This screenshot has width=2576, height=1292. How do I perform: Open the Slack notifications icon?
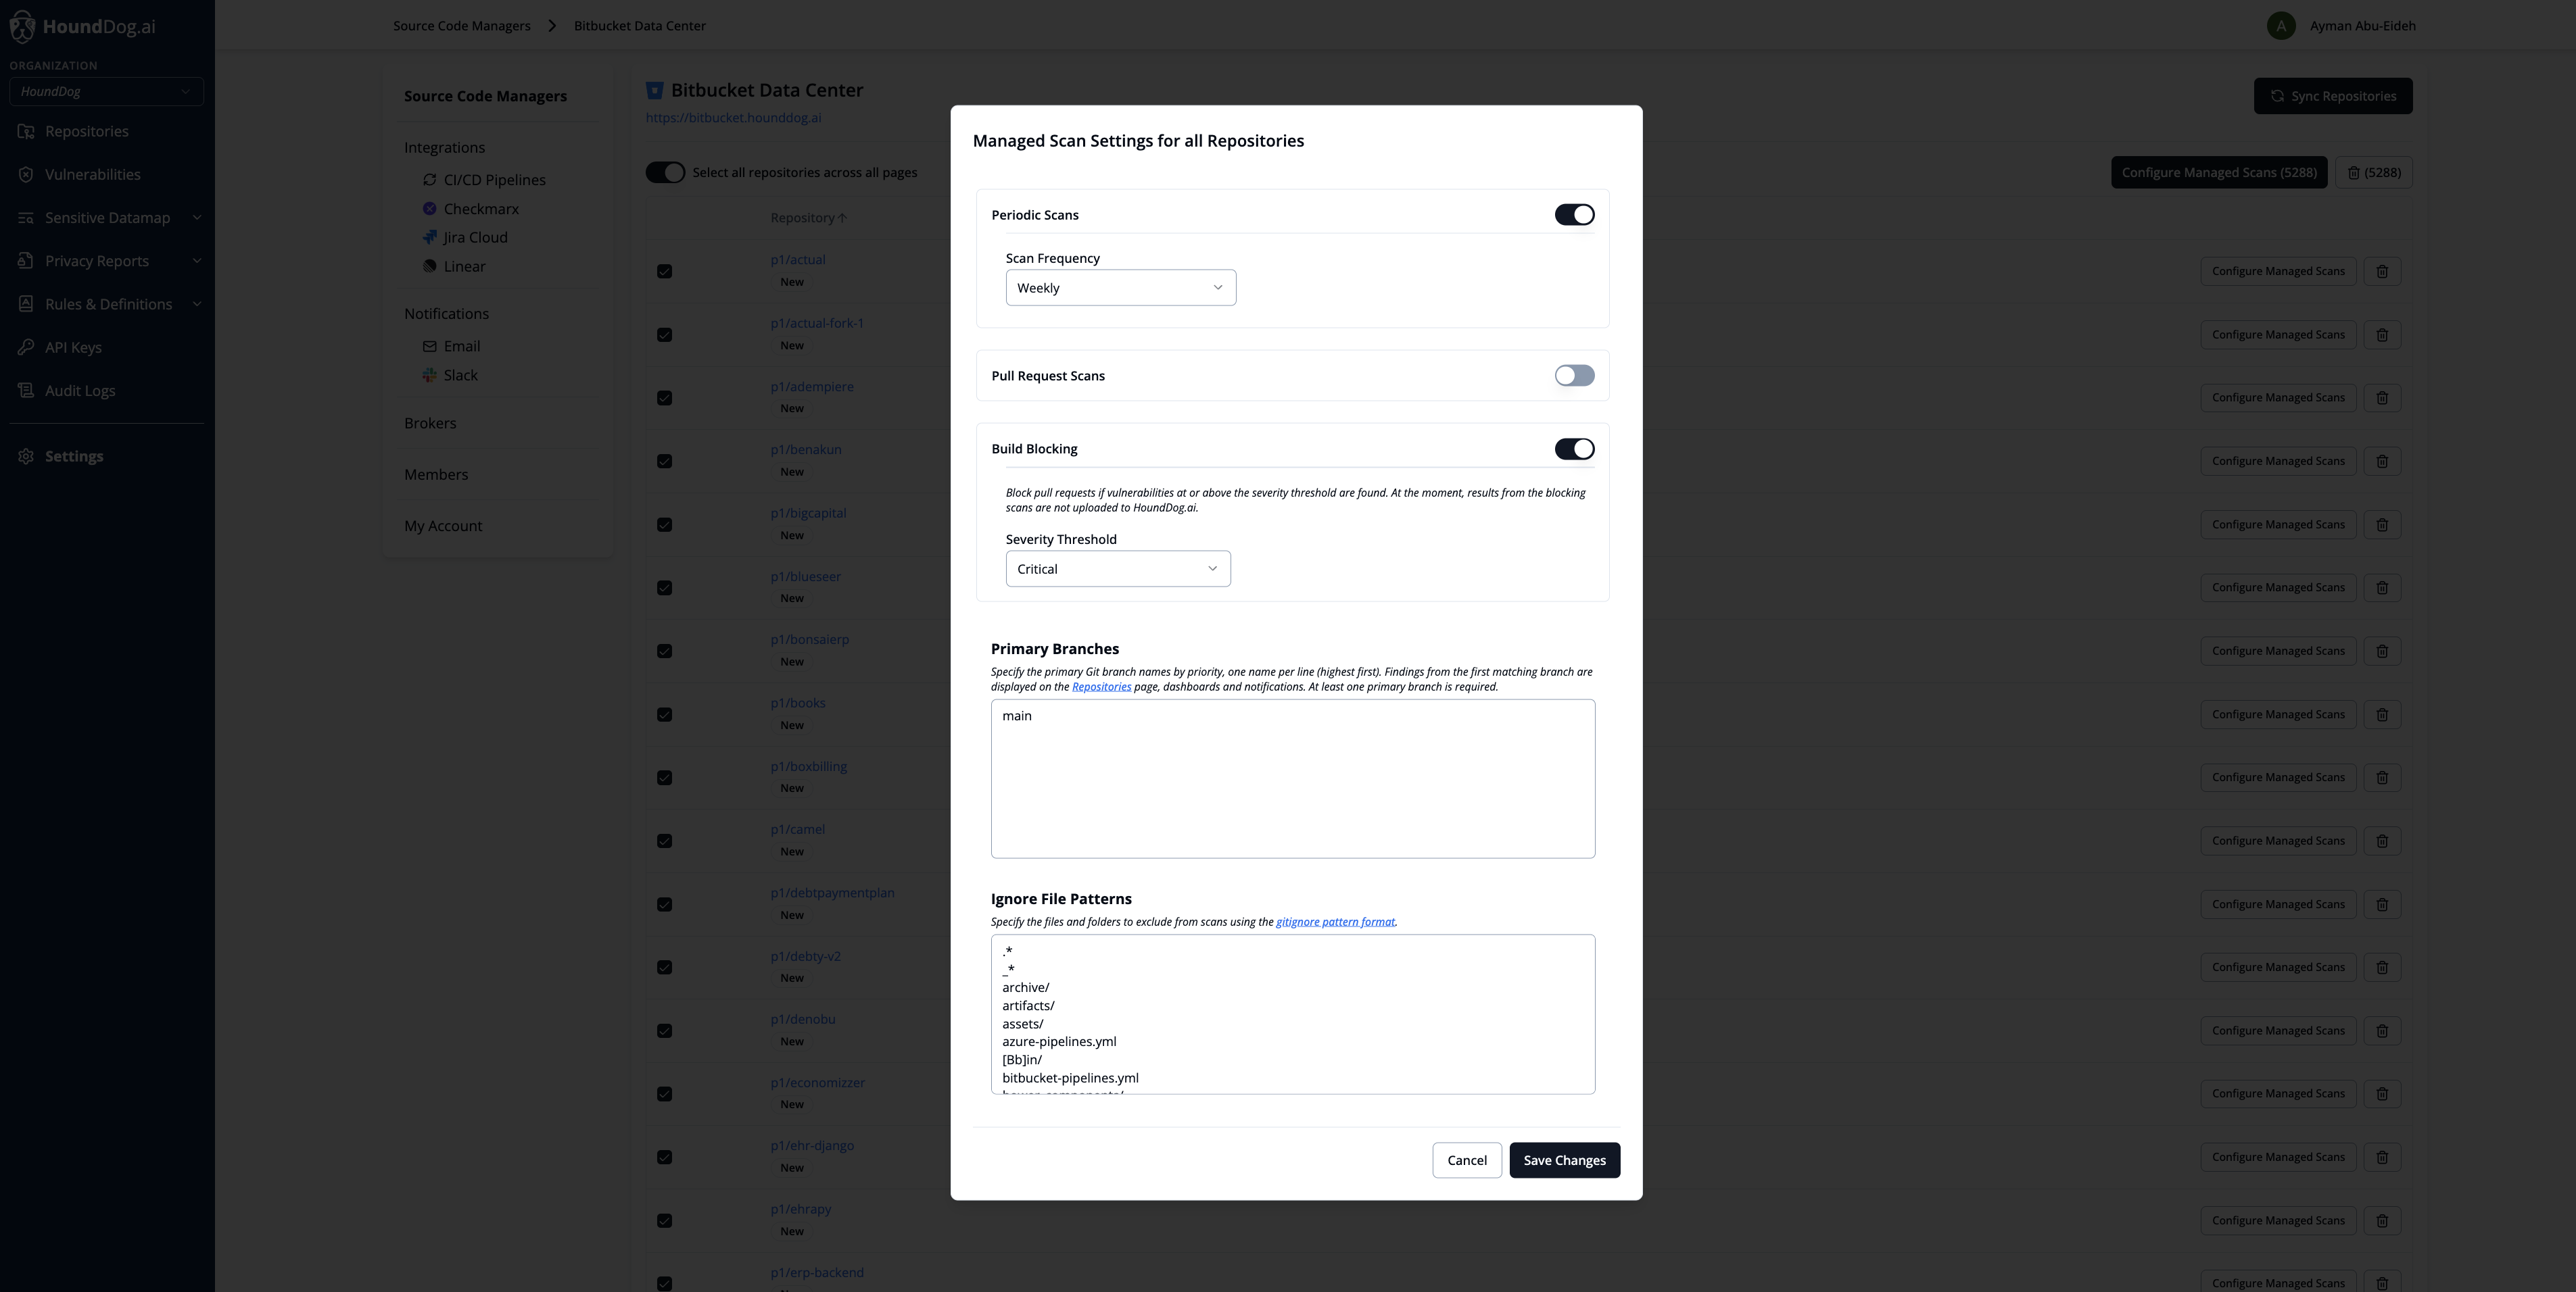coord(430,376)
